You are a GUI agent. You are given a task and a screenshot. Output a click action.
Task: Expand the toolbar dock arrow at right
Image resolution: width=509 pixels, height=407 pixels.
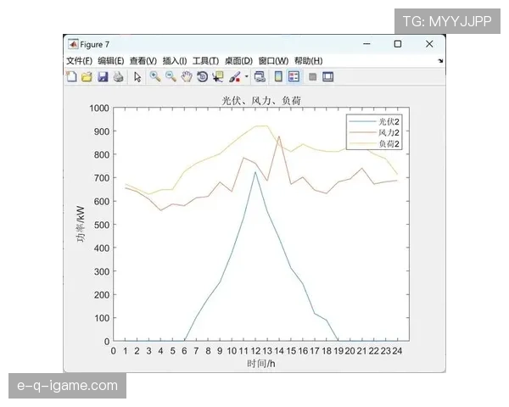click(x=440, y=61)
